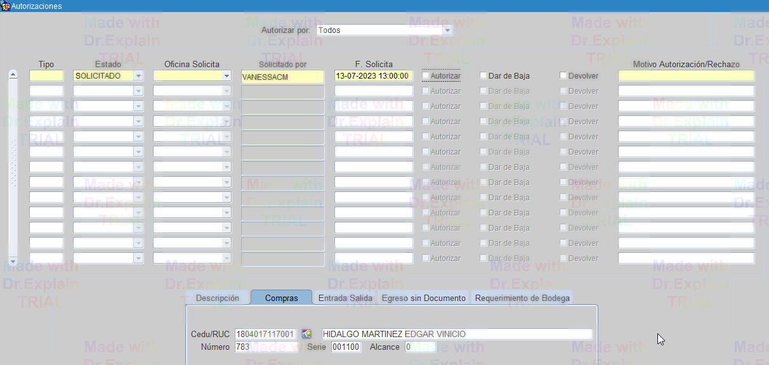Expand the Estado dropdown showing SOLICITADO
This screenshot has height=365, width=769.
coord(138,75)
